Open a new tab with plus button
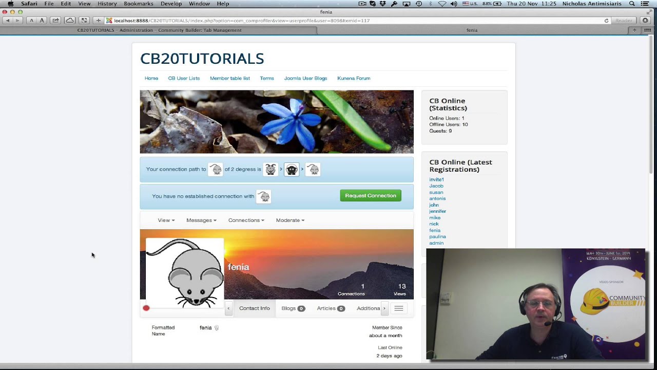 (634, 30)
